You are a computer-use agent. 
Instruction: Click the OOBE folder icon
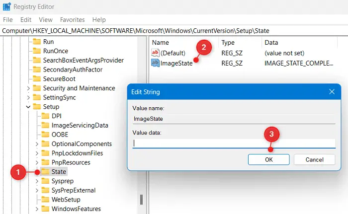(x=45, y=135)
